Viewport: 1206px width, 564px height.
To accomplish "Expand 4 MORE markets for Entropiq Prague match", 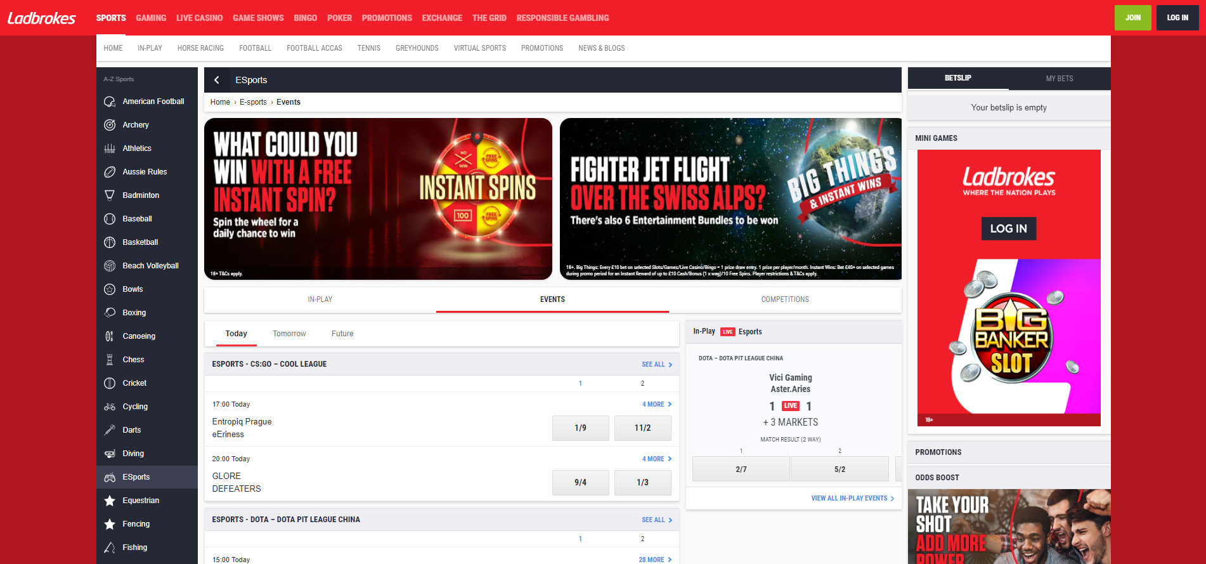I will (x=657, y=405).
